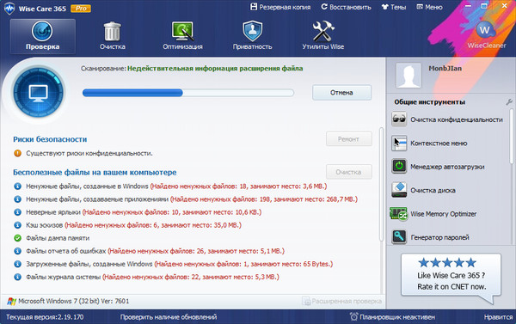
Task: Open the Темы menu
Action: 394,7
